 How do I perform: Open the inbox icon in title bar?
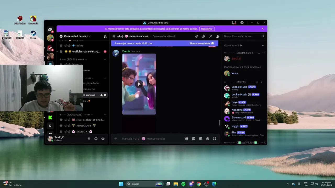[234, 23]
